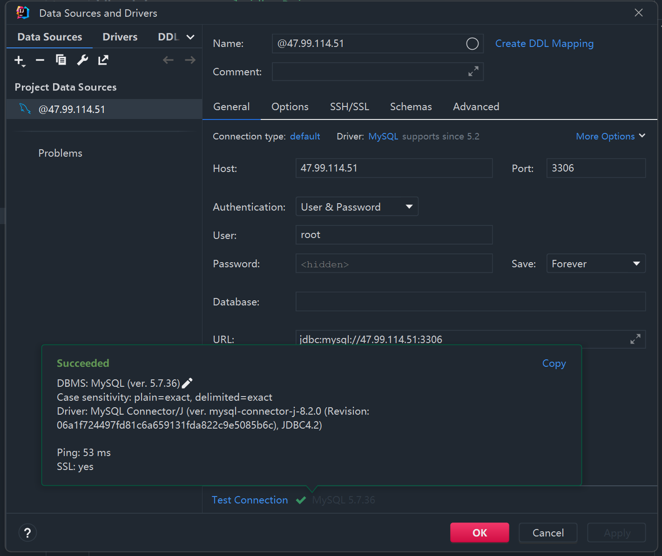This screenshot has width=662, height=556.
Task: Select the General tab
Action: (231, 107)
